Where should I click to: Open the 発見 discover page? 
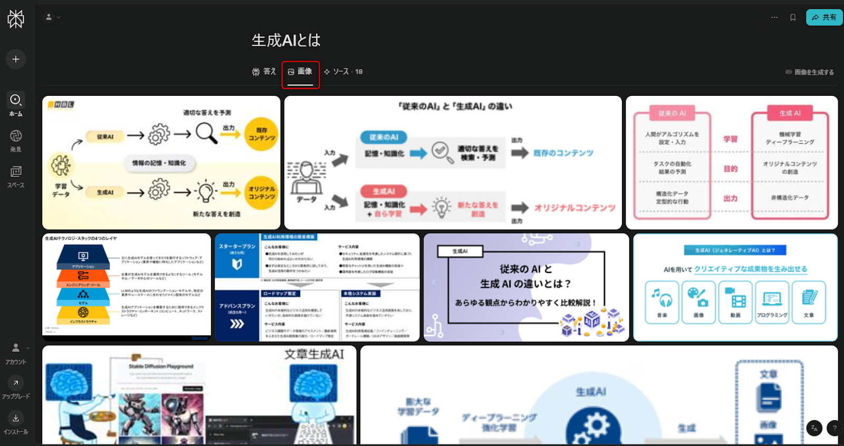[16, 140]
